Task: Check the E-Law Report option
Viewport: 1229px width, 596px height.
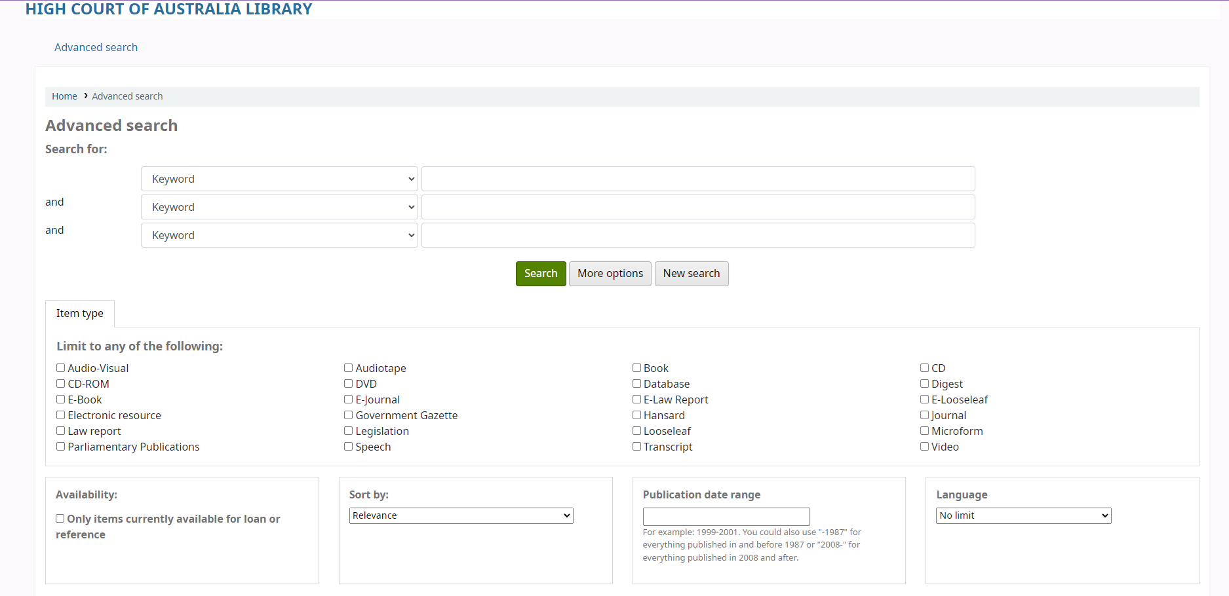Action: (x=636, y=400)
